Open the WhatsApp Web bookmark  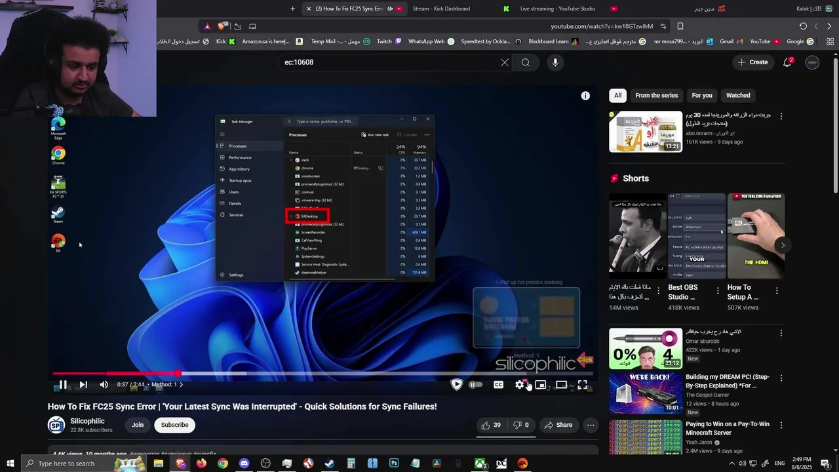pos(431,41)
